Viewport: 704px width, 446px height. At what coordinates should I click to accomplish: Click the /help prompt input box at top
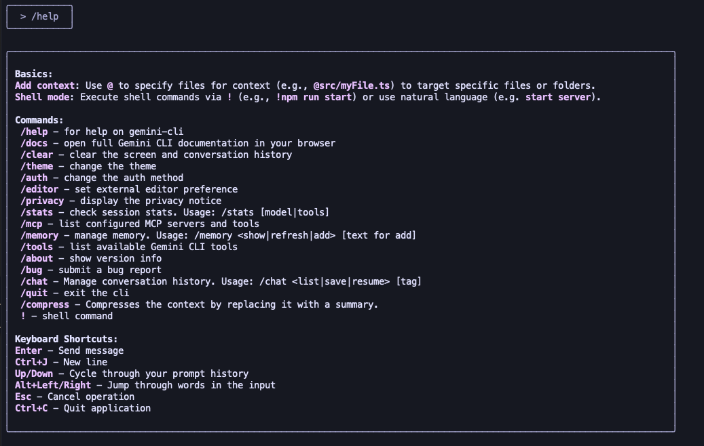pyautogui.click(x=39, y=17)
